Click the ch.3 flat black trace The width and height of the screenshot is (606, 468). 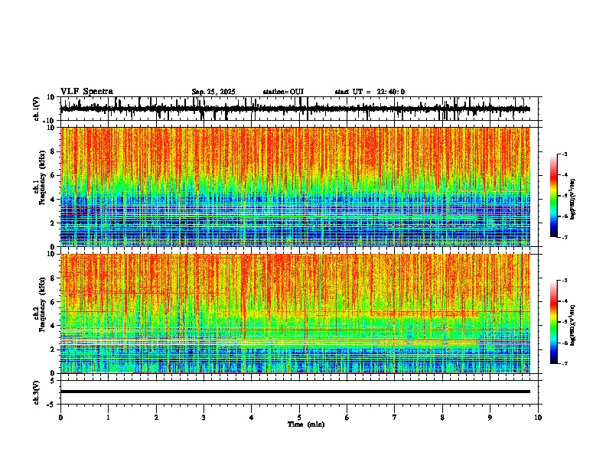[x=295, y=392]
